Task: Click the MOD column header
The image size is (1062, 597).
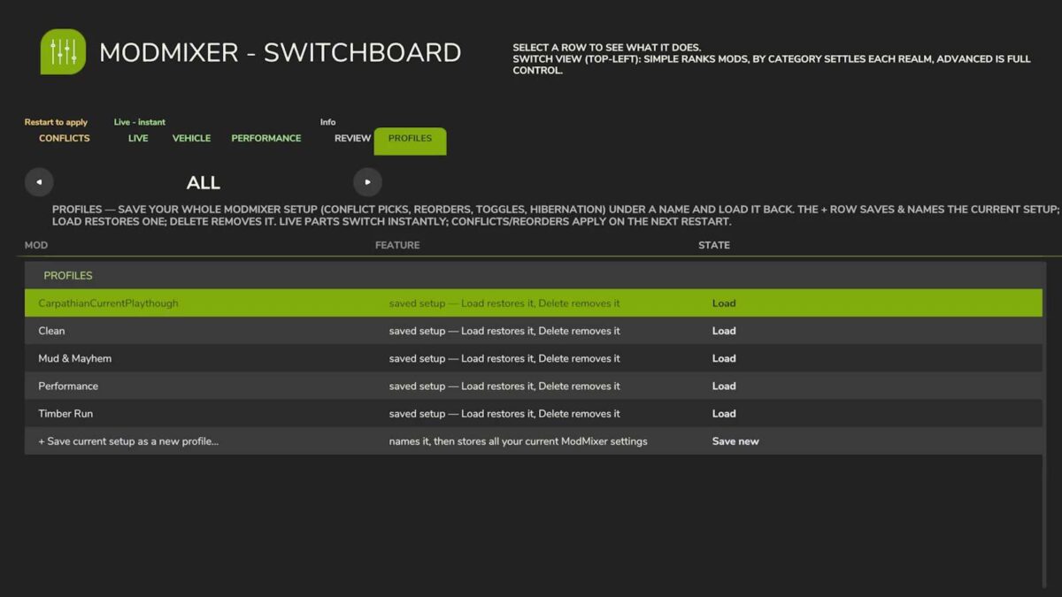Action: 36,245
